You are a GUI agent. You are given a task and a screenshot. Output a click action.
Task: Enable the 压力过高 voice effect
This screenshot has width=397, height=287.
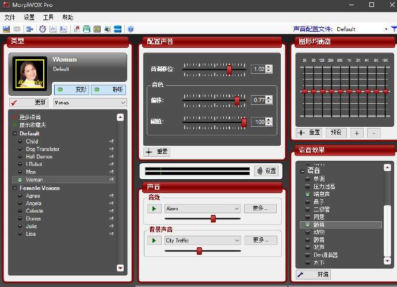(x=308, y=187)
